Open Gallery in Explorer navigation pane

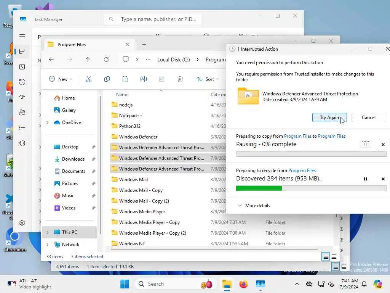65,110
